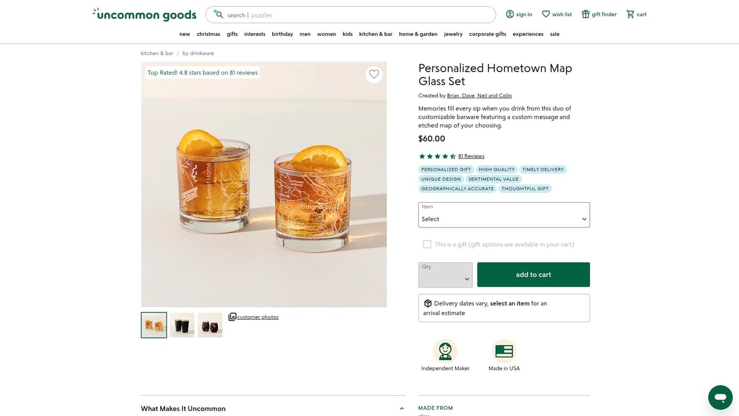Click the customer photos camera icon
The width and height of the screenshot is (739, 416).
click(232, 316)
